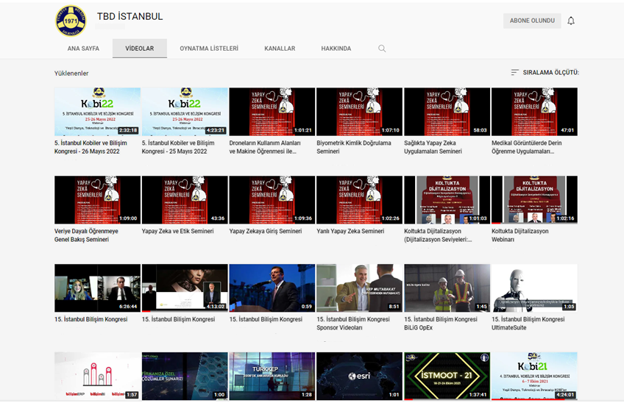Select the VİDEOLAR tab
The width and height of the screenshot is (624, 403).
click(139, 49)
